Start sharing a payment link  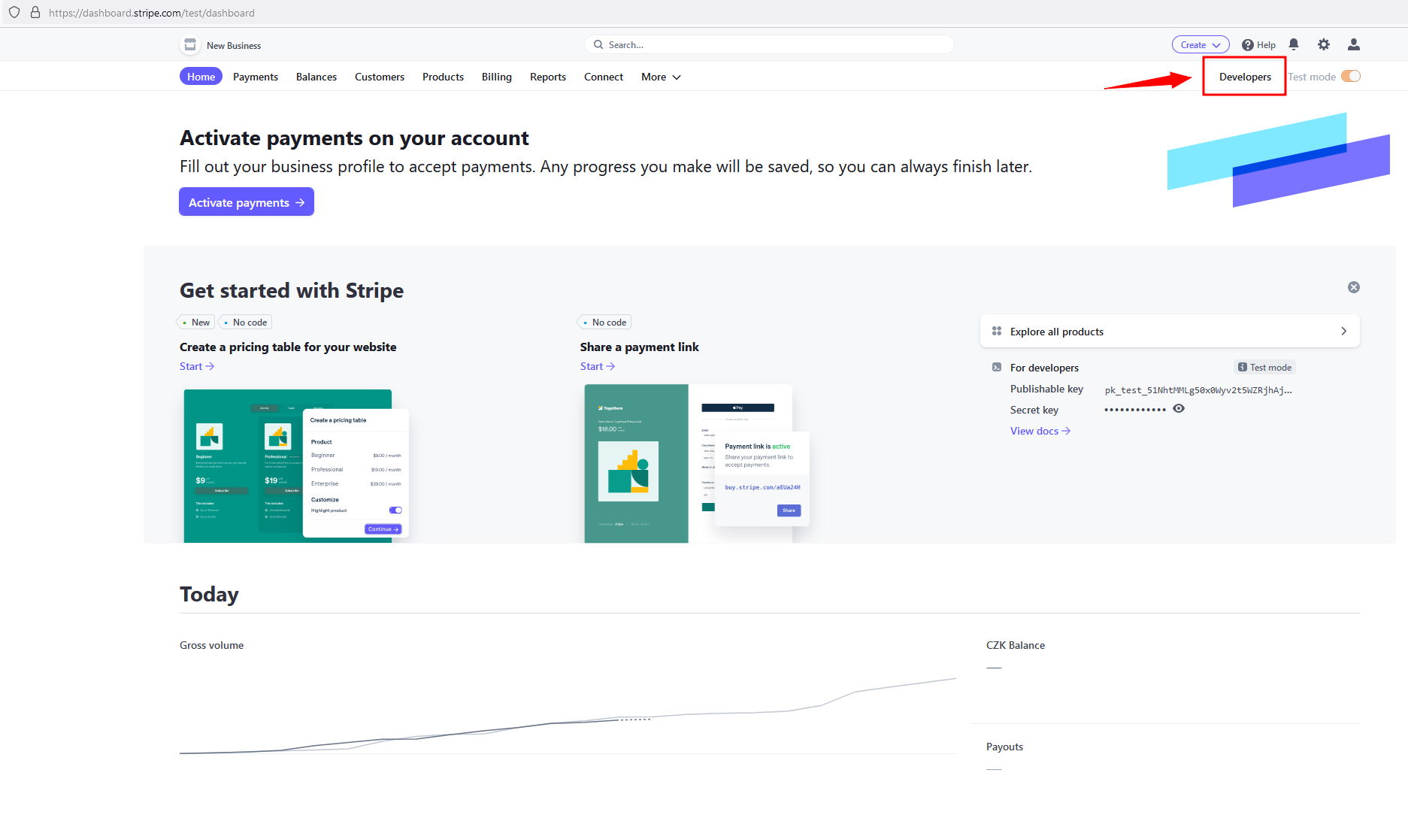[598, 366]
